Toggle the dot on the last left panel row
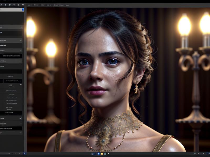The width and height of the screenshot is (210, 157). pyautogui.click(x=21, y=133)
